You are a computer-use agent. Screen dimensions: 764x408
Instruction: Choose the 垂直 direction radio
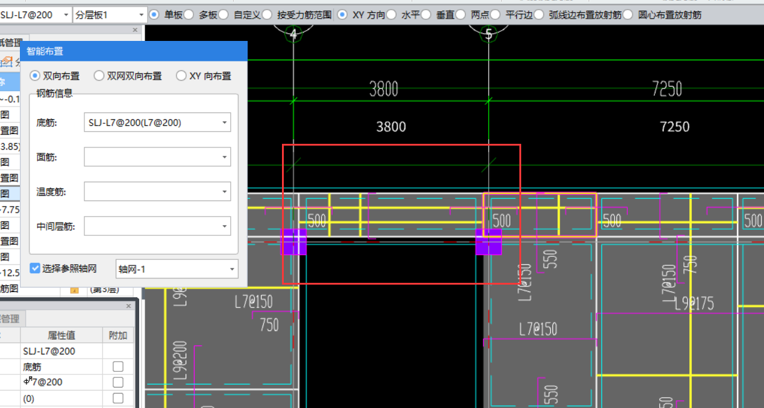click(426, 14)
